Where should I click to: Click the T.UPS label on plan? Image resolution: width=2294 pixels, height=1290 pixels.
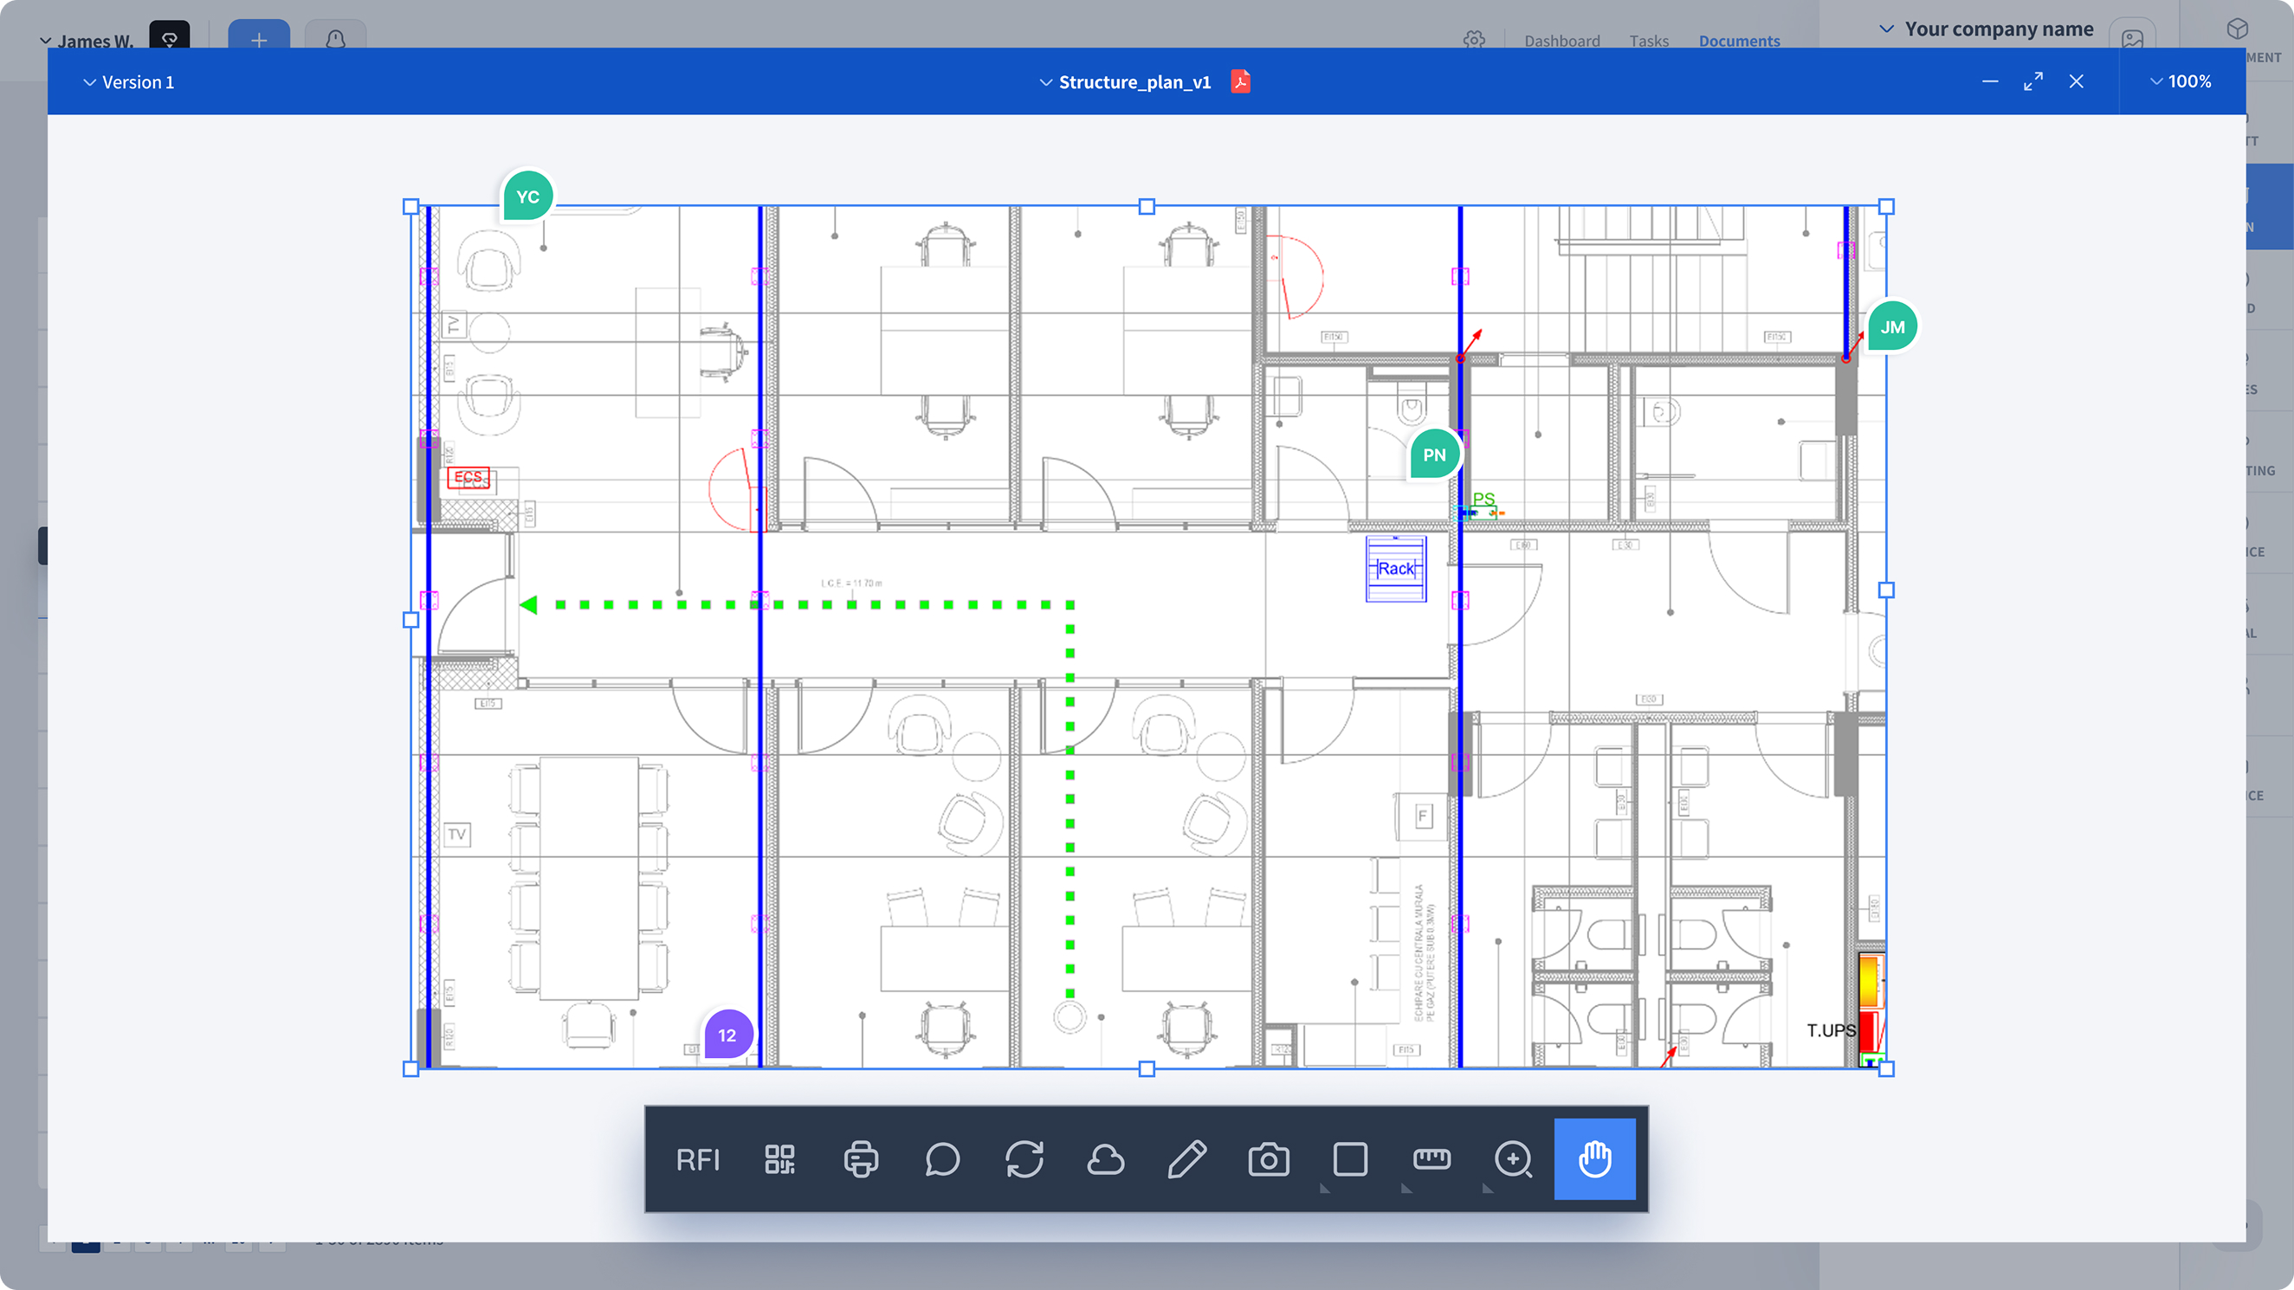click(x=1831, y=1031)
